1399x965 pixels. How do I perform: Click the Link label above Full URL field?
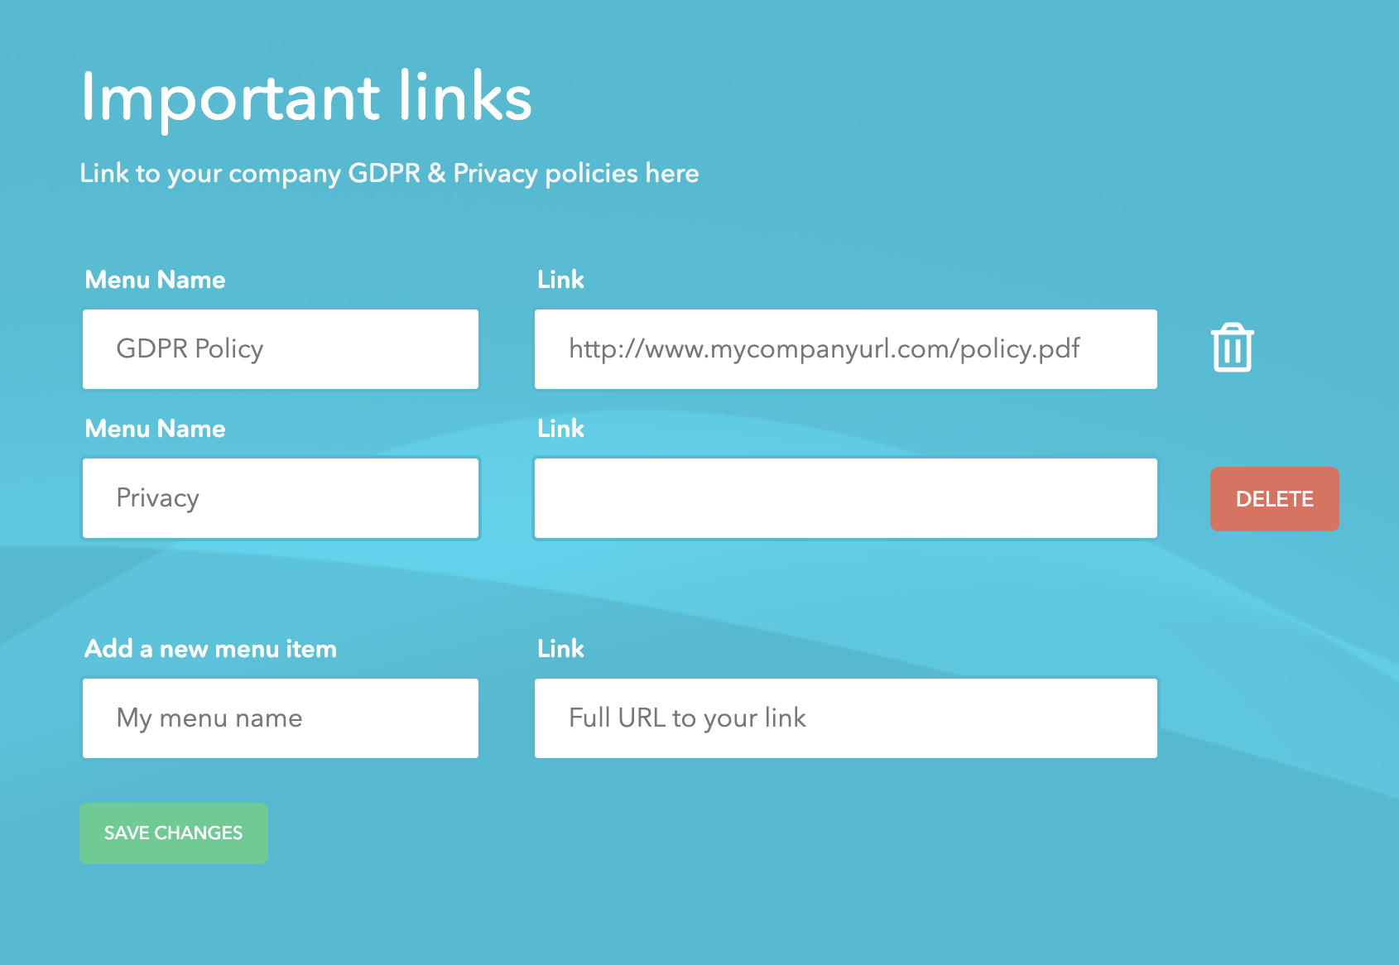[560, 649]
